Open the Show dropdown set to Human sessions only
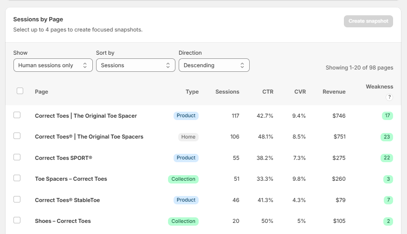Viewport: 407px width, 234px height. pos(53,65)
